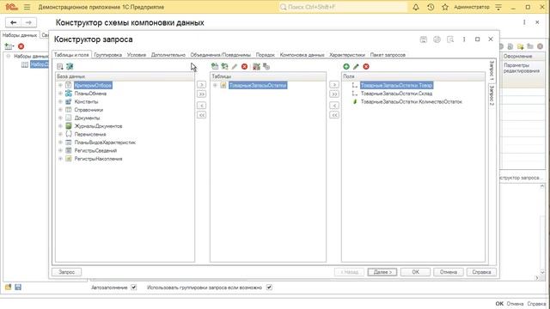The width and height of the screenshot is (550, 309).
Task: Toggle the Автозаполнение checkbox
Action: click(x=134, y=288)
